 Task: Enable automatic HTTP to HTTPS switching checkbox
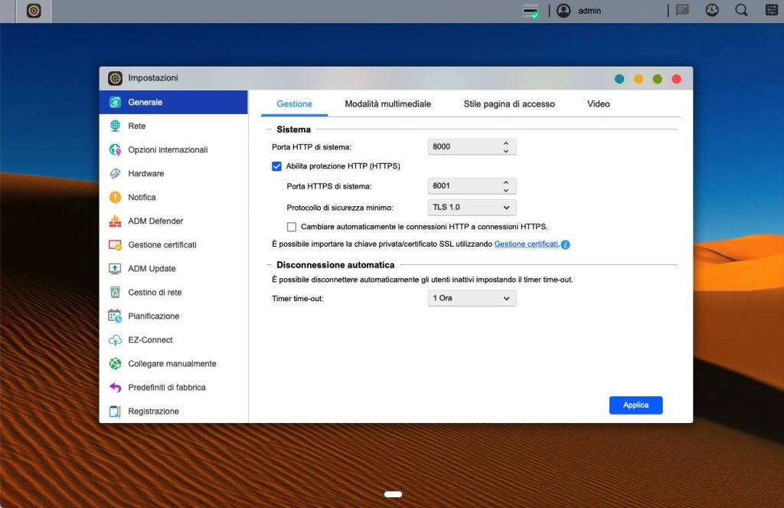pos(292,227)
